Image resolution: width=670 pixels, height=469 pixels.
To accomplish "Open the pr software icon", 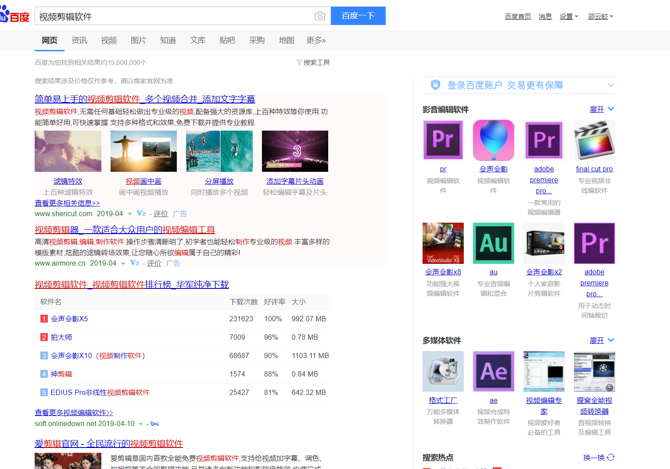I will [x=443, y=140].
